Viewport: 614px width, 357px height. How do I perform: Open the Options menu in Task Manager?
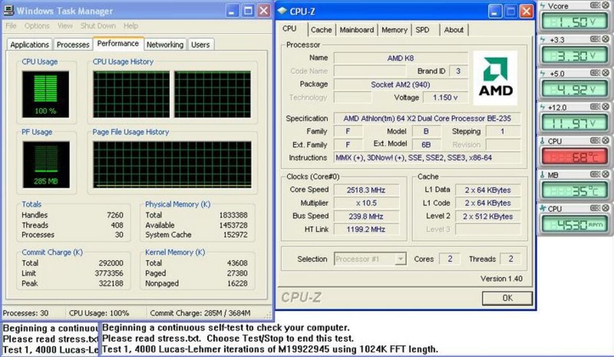(x=37, y=26)
